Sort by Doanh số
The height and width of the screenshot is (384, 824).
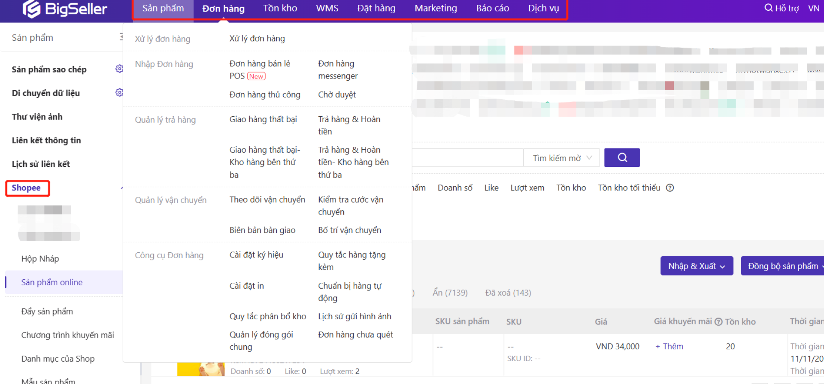coord(455,188)
